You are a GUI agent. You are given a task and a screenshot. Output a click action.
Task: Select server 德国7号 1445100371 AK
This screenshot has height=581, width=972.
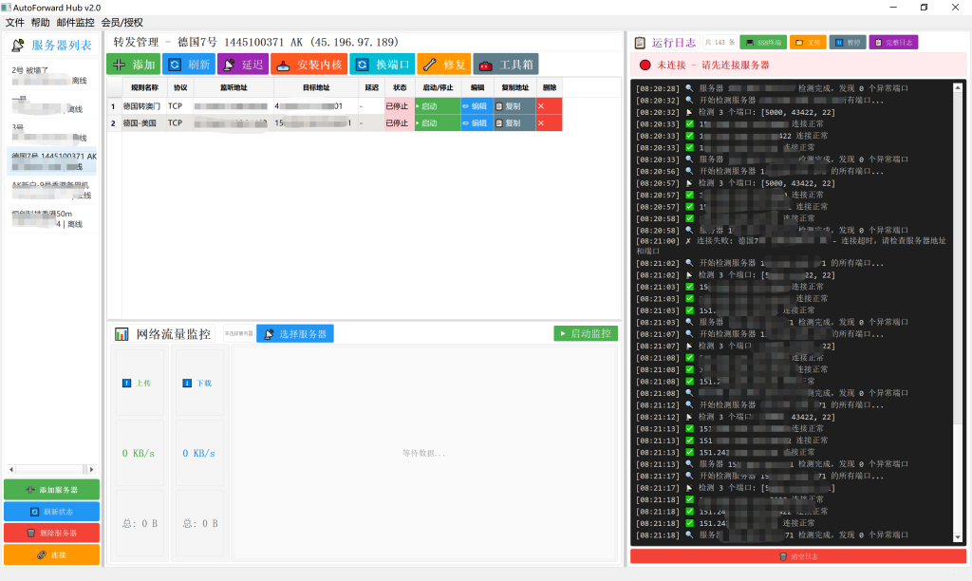(x=52, y=161)
